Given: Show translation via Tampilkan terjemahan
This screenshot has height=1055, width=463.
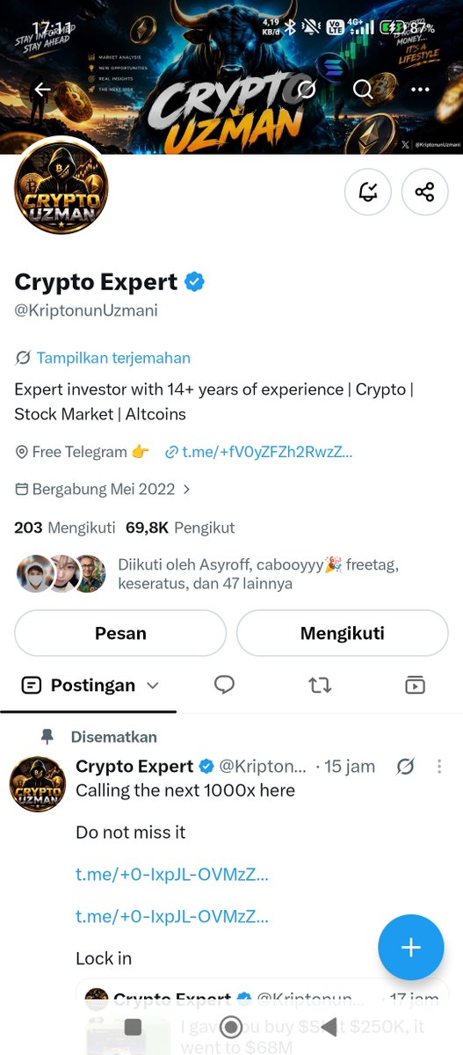Looking at the screenshot, I should pyautogui.click(x=113, y=358).
